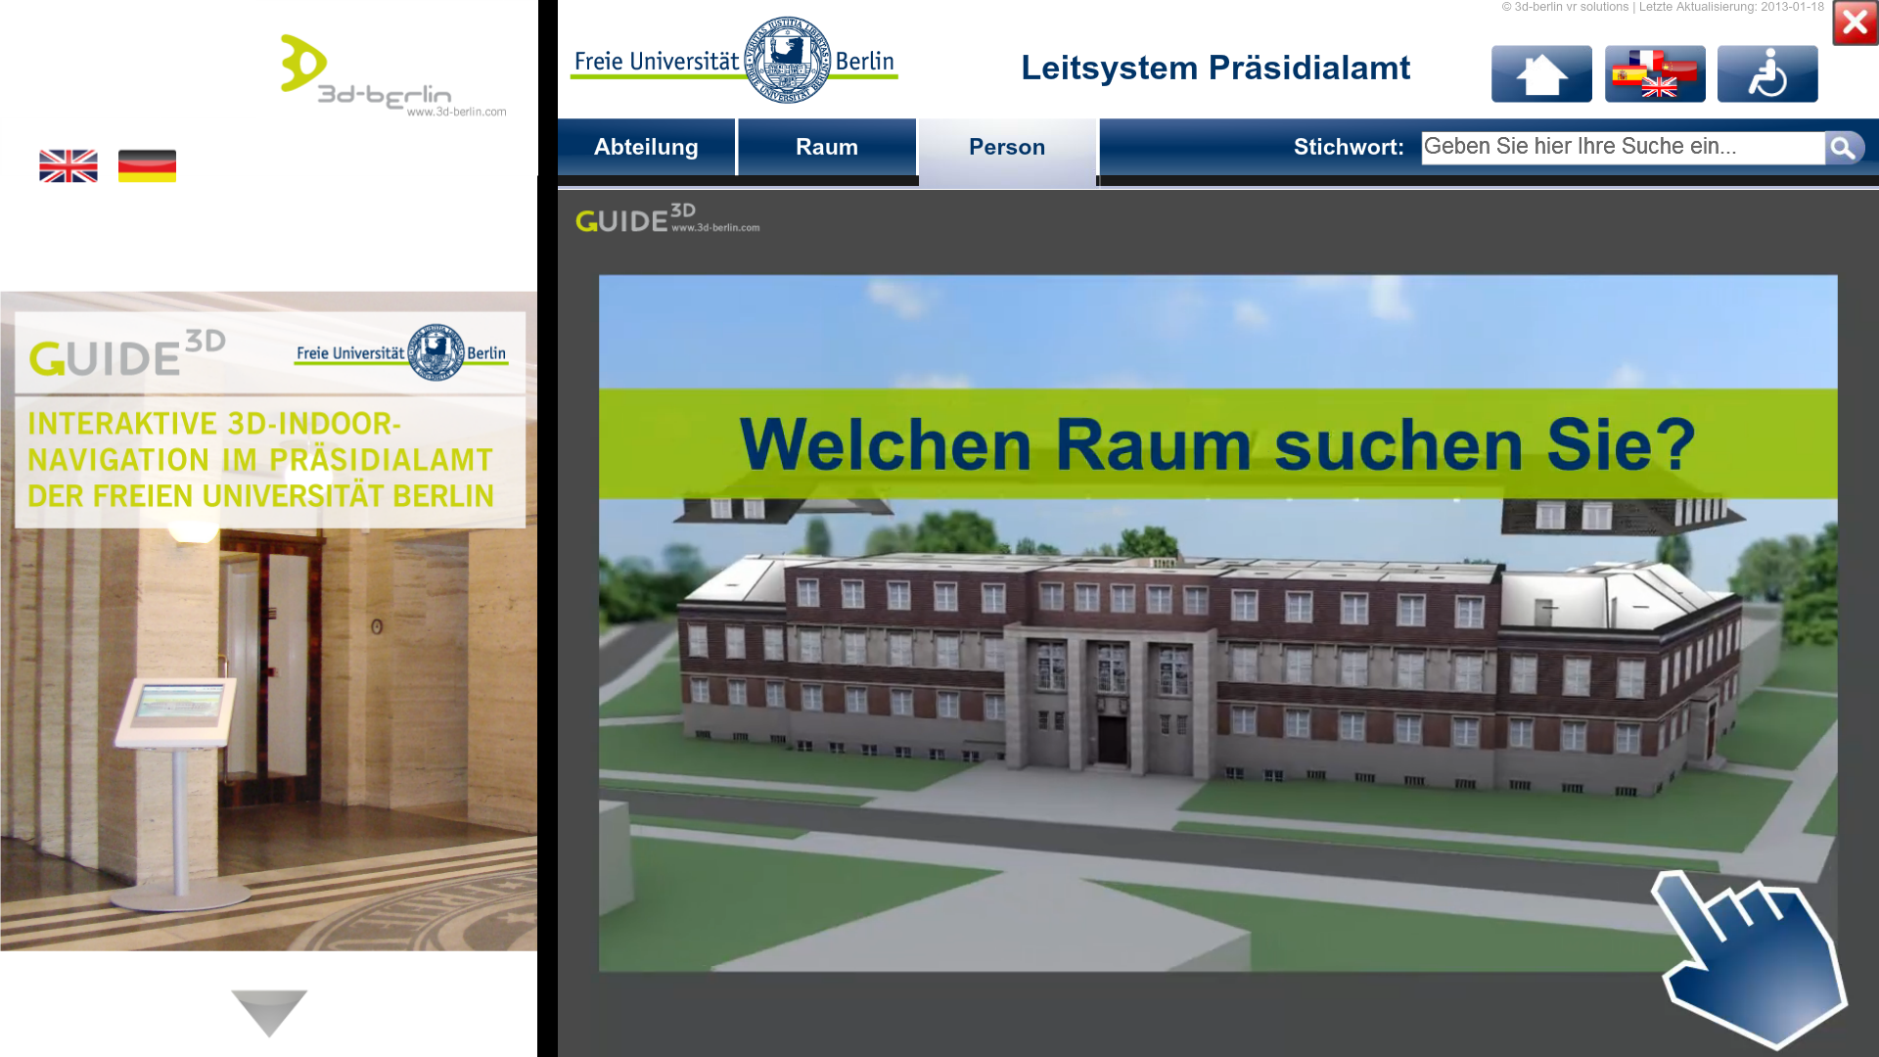Click the GUIDE3D logo above the video
The height and width of the screenshot is (1057, 1879).
[x=667, y=218]
